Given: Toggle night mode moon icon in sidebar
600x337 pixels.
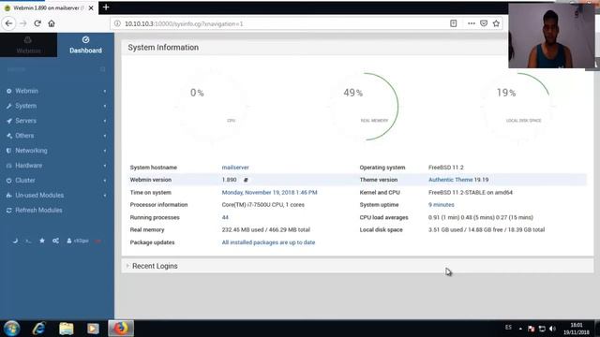Looking at the screenshot, I should point(15,241).
